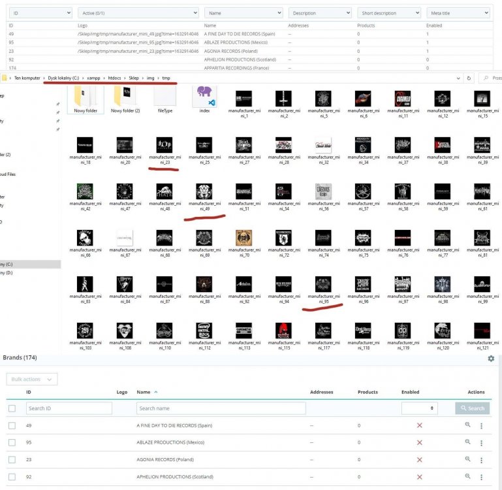This screenshot has width=502, height=490.
Task: Go to img folder in breadcrumb
Action: point(151,78)
